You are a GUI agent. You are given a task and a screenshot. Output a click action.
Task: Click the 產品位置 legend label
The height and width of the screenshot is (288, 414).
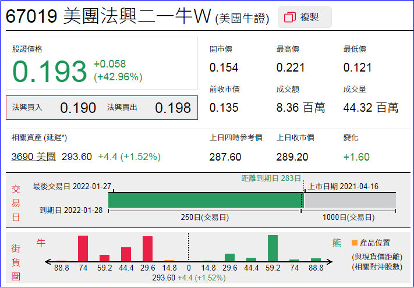click(x=375, y=243)
